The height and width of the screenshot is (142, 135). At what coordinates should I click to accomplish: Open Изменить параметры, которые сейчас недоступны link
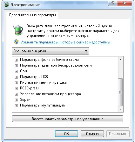pyautogui.click(x=65, y=42)
